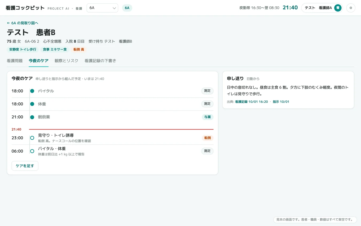Click the note 体重は前日比 +1 kg 以上で報告

(x=61, y=154)
